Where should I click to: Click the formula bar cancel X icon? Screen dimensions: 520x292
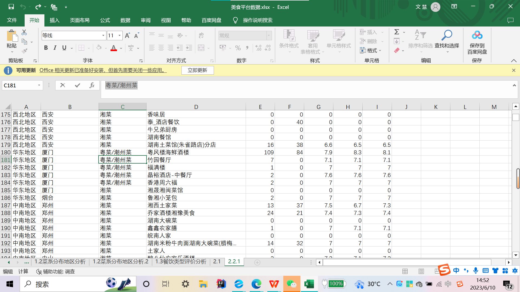tap(63, 85)
